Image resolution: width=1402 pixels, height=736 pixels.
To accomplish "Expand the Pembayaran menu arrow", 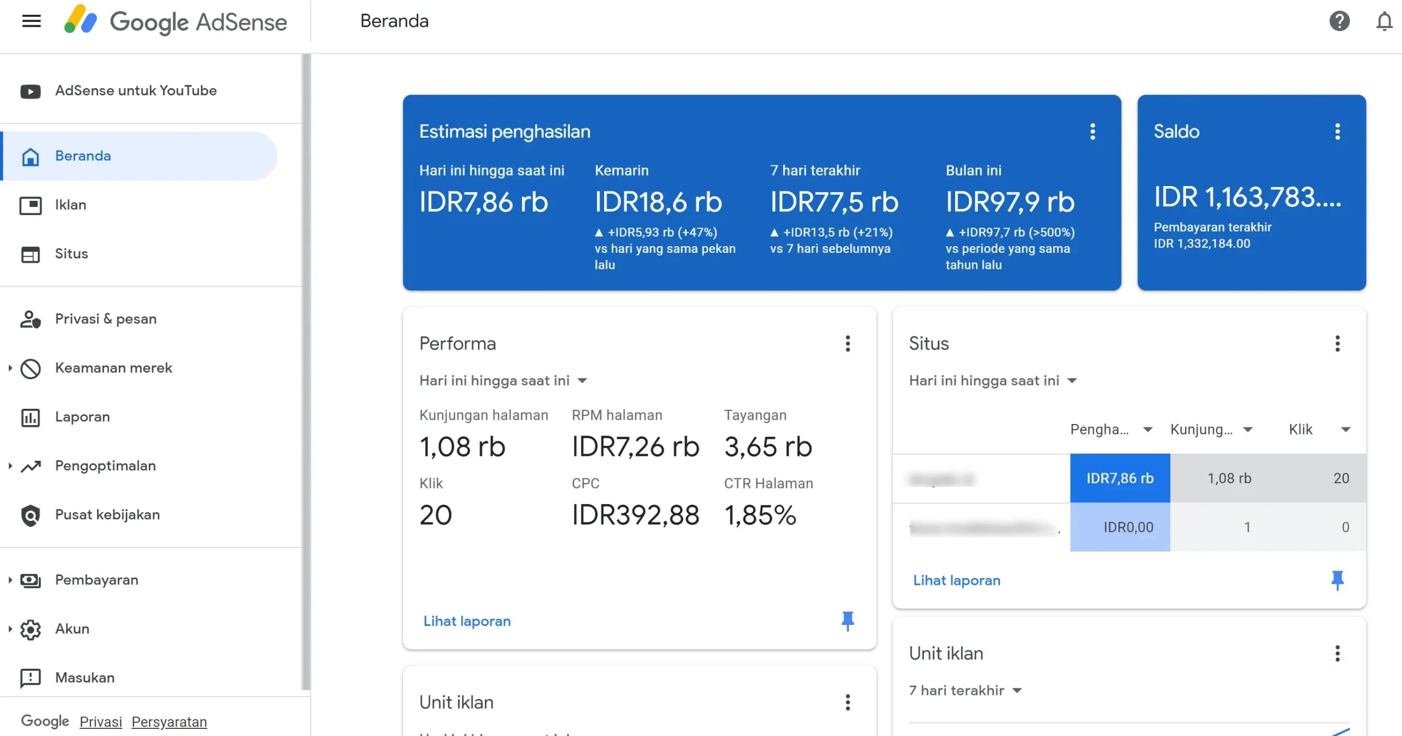I will [x=10, y=580].
